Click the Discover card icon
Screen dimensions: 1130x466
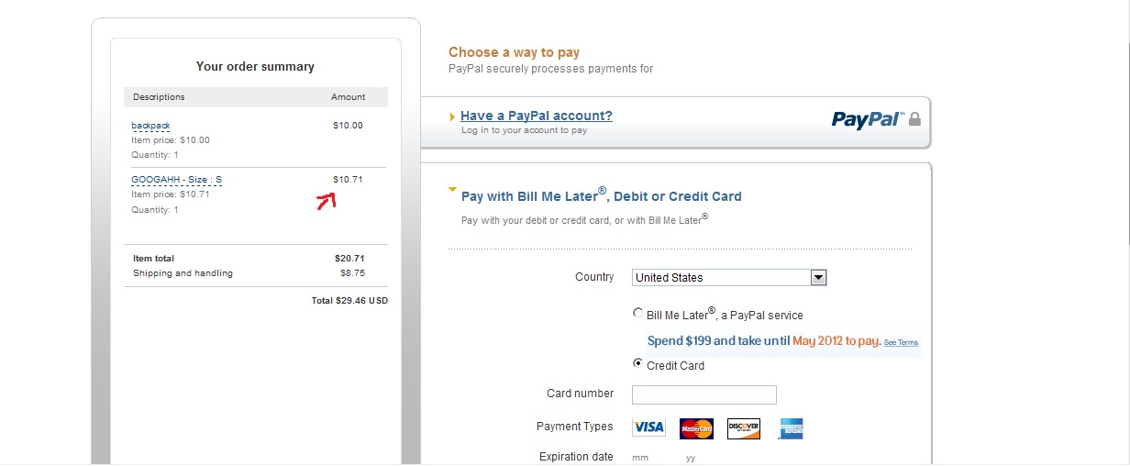(x=743, y=428)
